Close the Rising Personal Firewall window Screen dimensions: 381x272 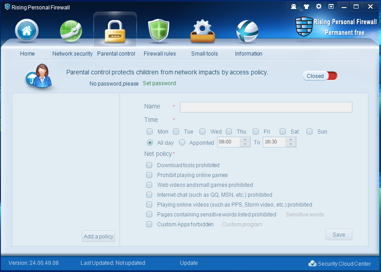(370, 7)
